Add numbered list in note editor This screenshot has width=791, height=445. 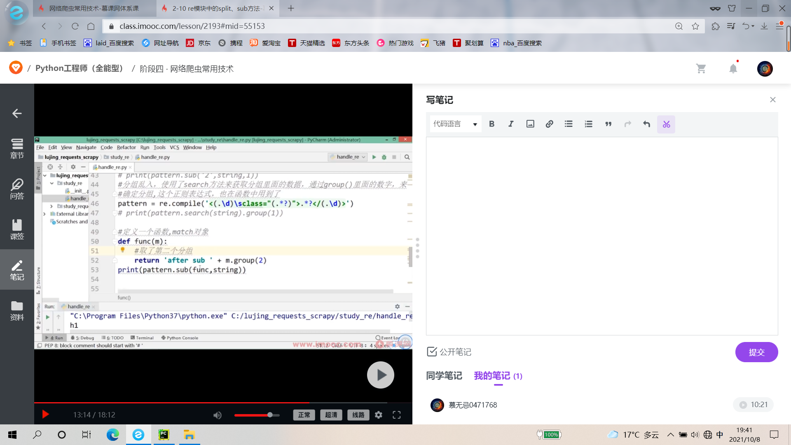(x=588, y=124)
